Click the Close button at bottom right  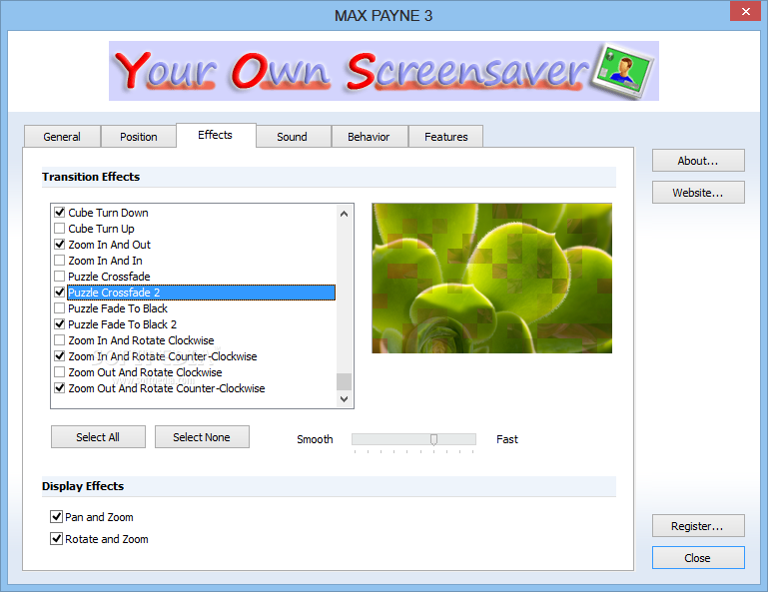click(x=698, y=558)
